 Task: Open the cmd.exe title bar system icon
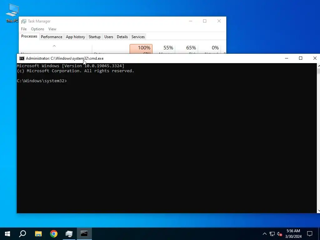coord(22,58)
